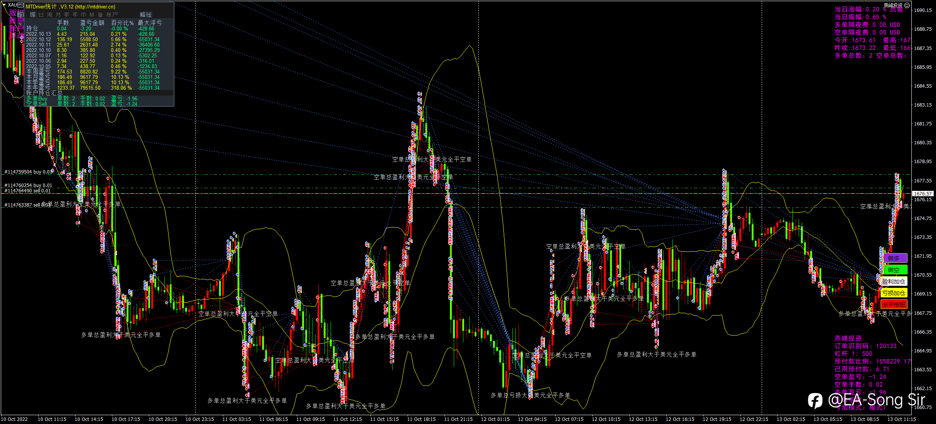The height and width of the screenshot is (424, 936).
Task: Select order line #114763387 sell label
Action: point(27,205)
